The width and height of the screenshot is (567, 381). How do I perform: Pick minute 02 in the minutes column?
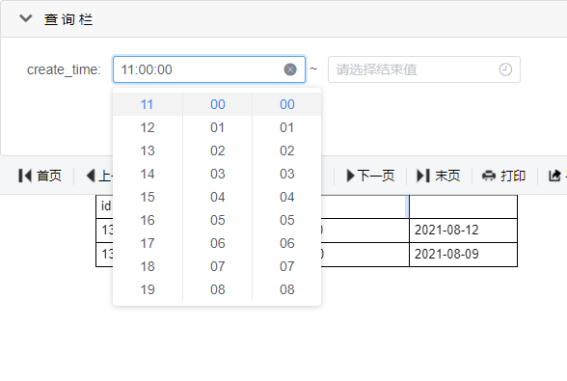(x=217, y=150)
